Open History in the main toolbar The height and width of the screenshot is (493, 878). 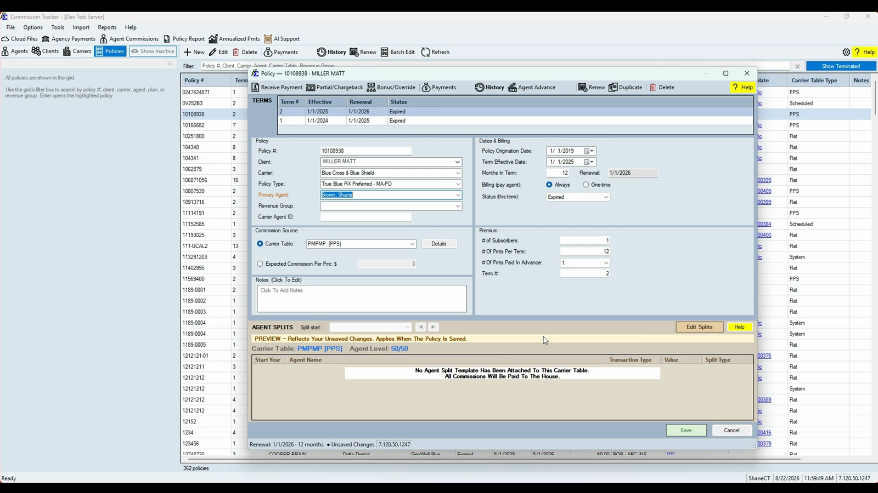point(331,52)
